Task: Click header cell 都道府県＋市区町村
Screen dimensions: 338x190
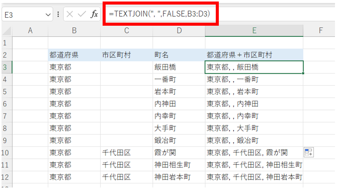Action: click(254, 55)
